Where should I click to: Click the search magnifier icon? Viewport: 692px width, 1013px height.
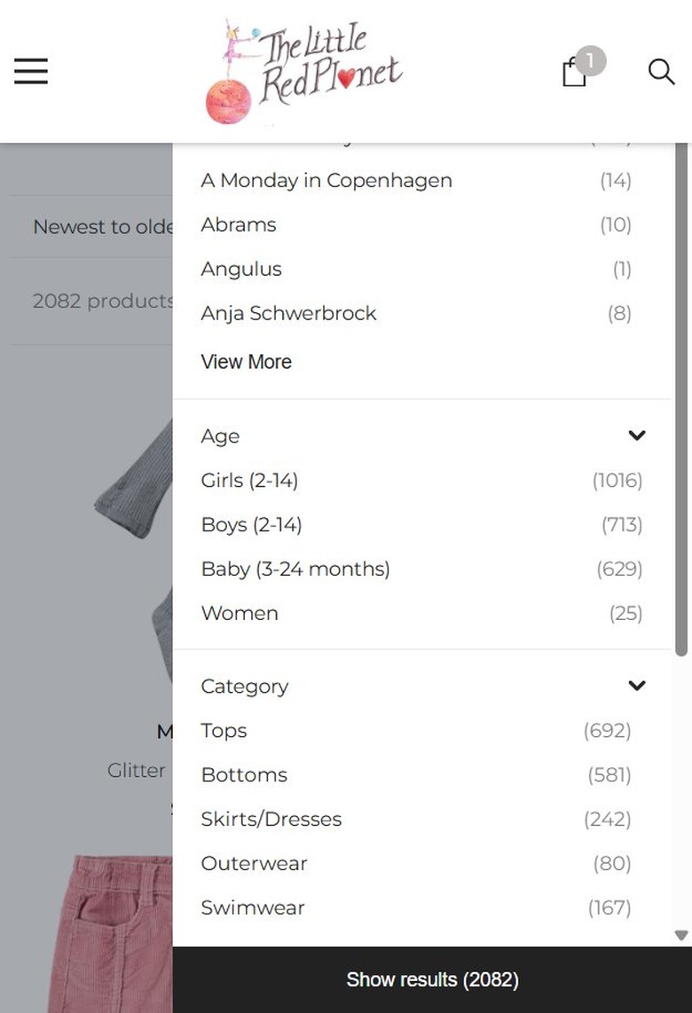pyautogui.click(x=661, y=71)
